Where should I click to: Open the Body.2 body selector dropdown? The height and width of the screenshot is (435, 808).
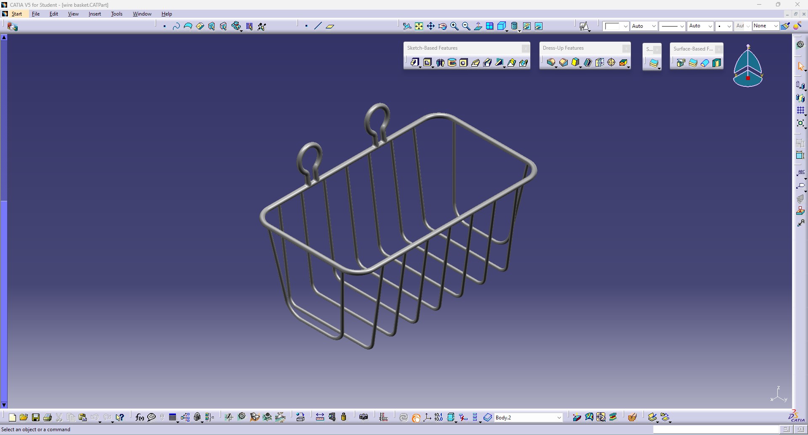(x=528, y=417)
